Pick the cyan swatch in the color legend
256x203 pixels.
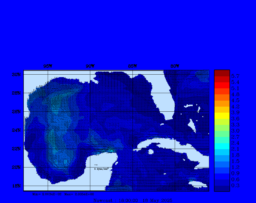[x=222, y=146]
